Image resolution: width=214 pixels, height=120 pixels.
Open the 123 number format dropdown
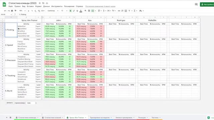[43, 11]
